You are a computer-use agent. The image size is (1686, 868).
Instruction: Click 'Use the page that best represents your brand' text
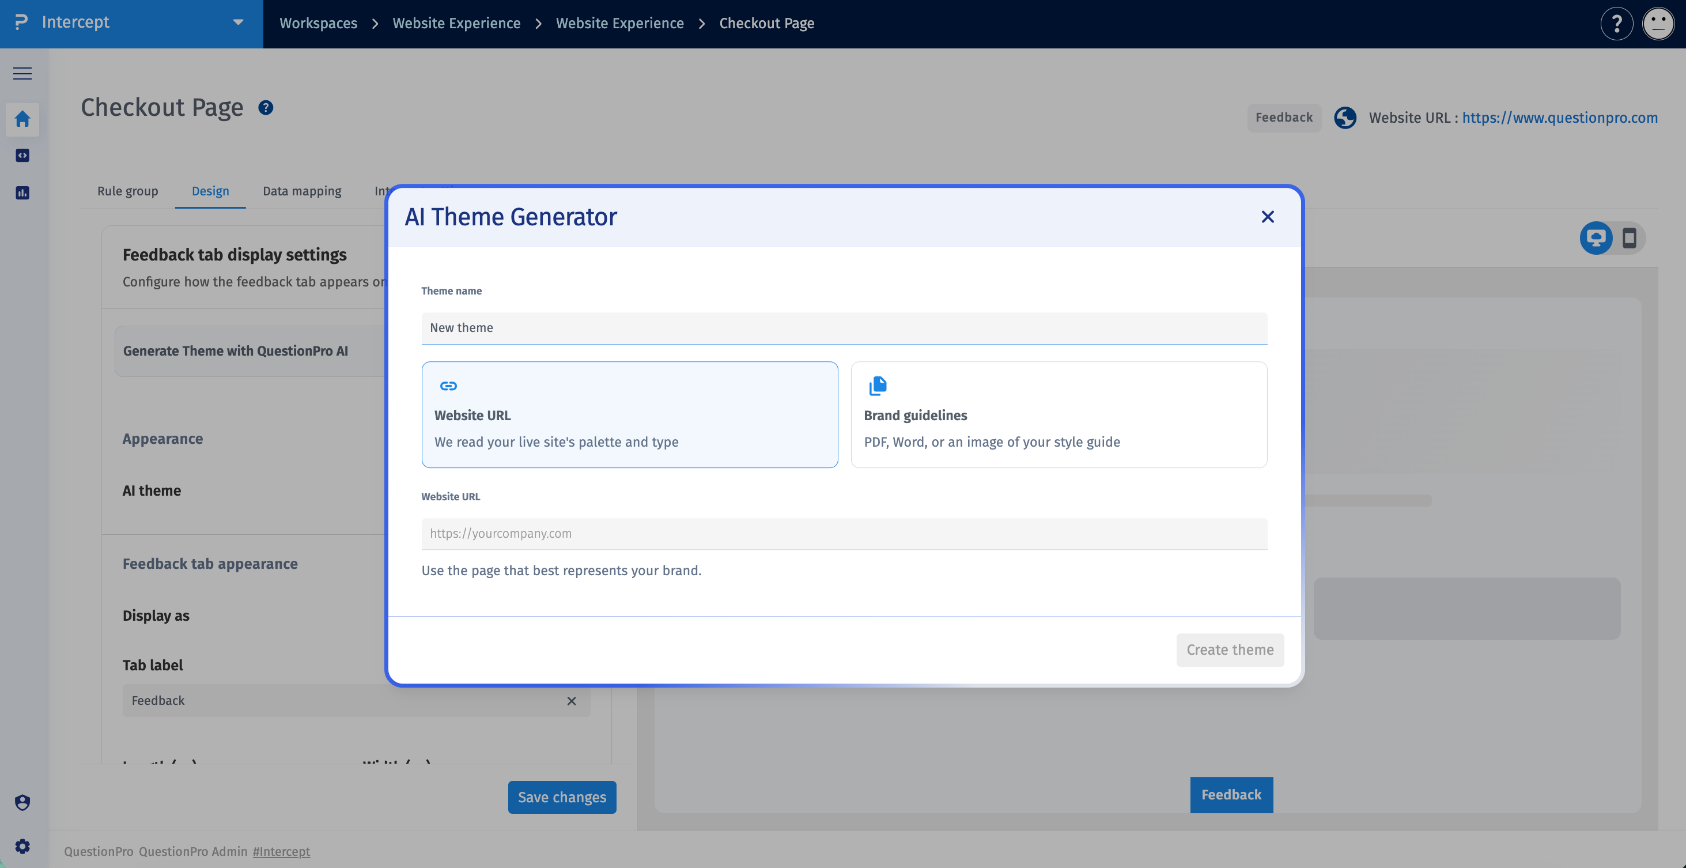pyautogui.click(x=561, y=571)
